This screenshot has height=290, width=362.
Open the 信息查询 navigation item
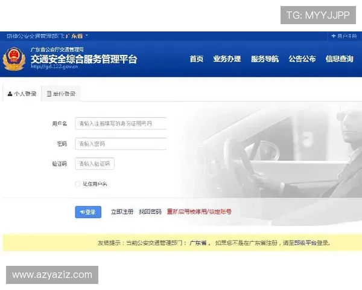point(339,59)
